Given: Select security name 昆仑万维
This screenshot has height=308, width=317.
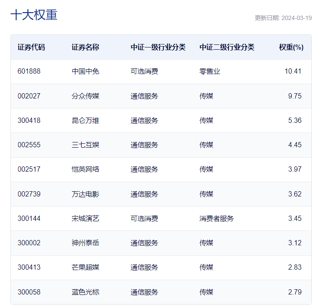Looking at the screenshot, I should [x=85, y=120].
